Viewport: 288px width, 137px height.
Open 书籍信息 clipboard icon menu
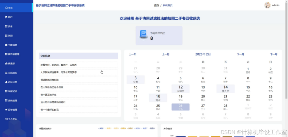[6, 45]
